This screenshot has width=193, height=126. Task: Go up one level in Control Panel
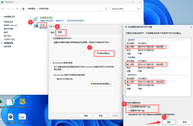pos(17,9)
